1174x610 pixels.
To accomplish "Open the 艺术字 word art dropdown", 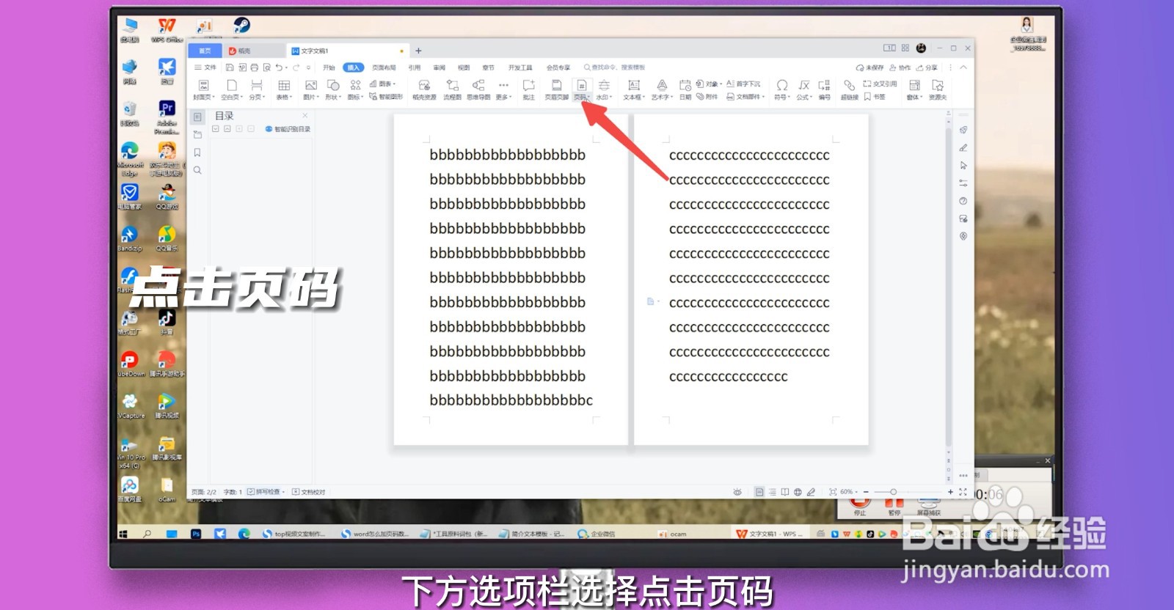I will (x=662, y=89).
